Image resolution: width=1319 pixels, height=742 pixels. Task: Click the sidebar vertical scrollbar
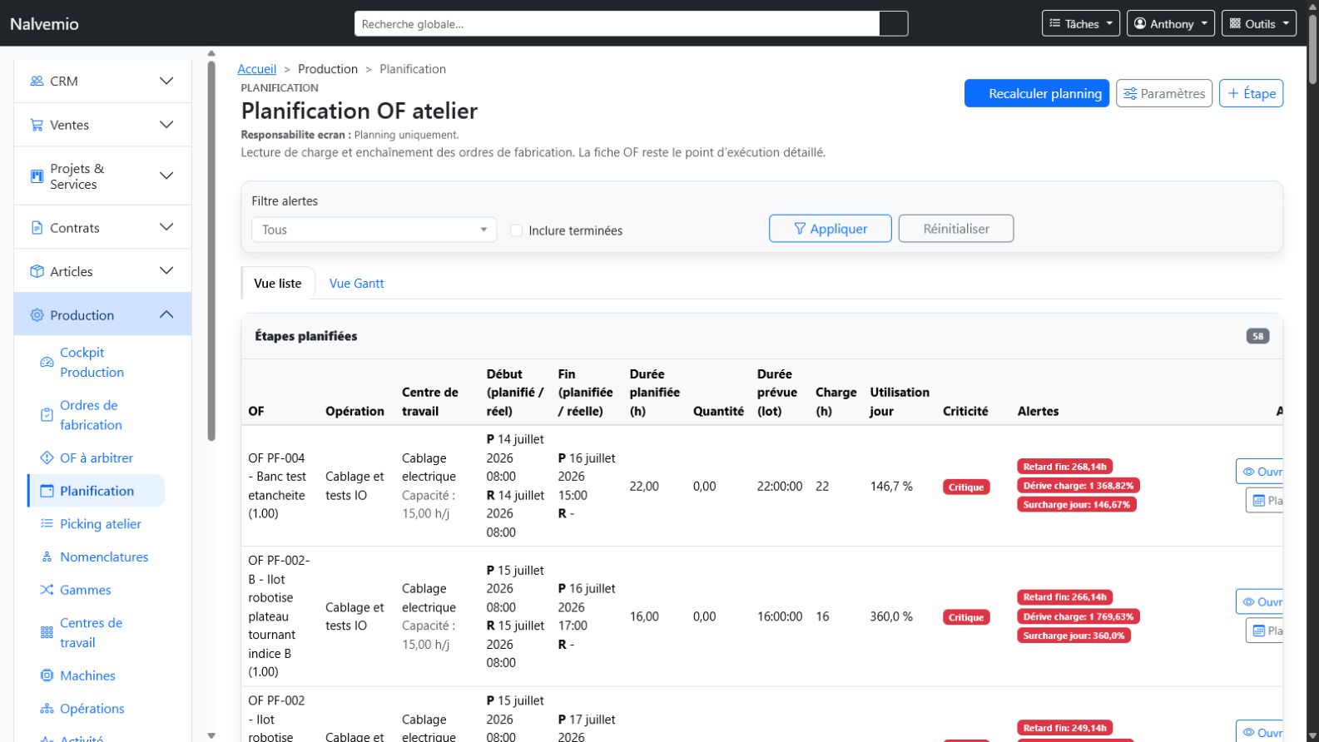coord(211,250)
